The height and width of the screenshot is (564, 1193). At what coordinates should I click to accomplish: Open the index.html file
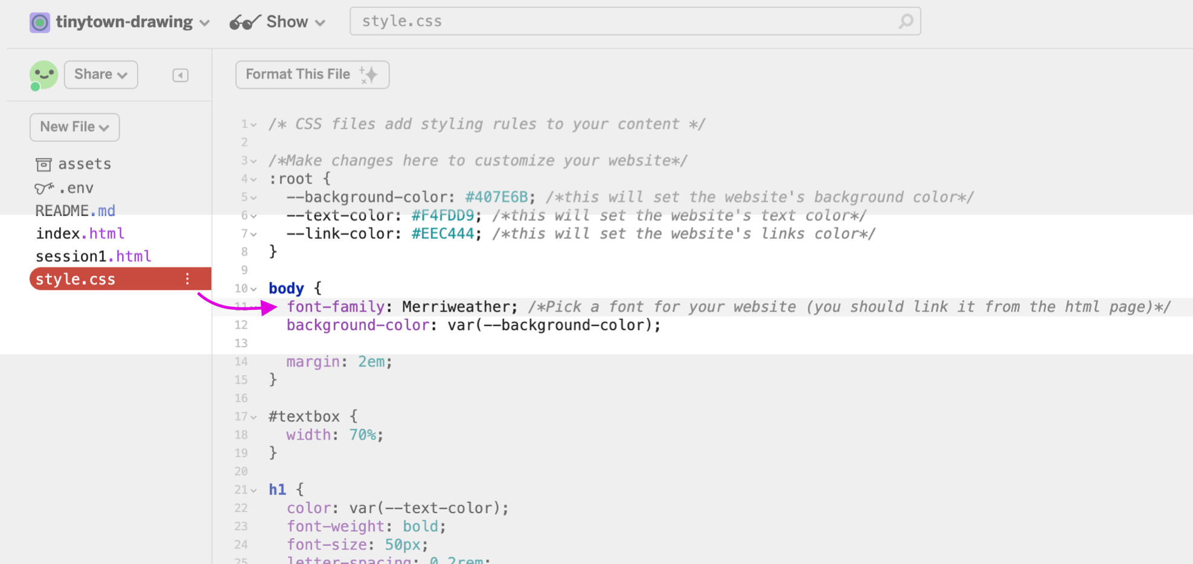pos(80,233)
